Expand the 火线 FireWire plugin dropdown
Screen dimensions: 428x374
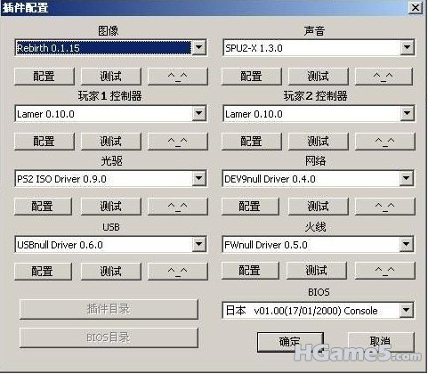pos(407,245)
